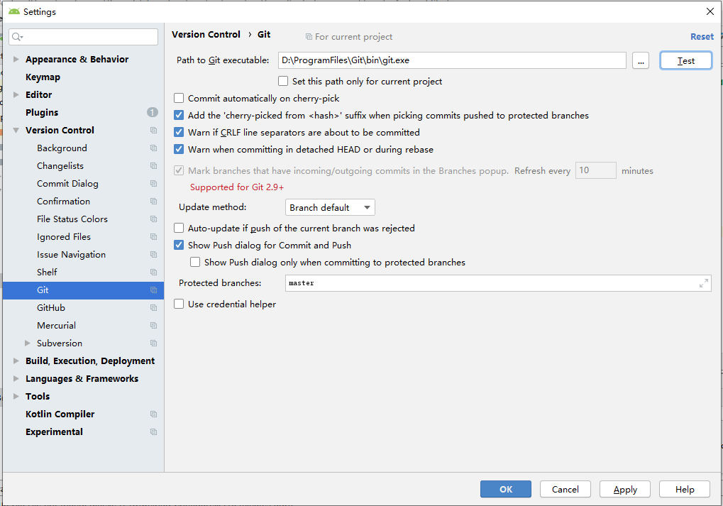
Task: Enable 'Show Push dialog only when committing to protected branches'
Action: pos(196,263)
